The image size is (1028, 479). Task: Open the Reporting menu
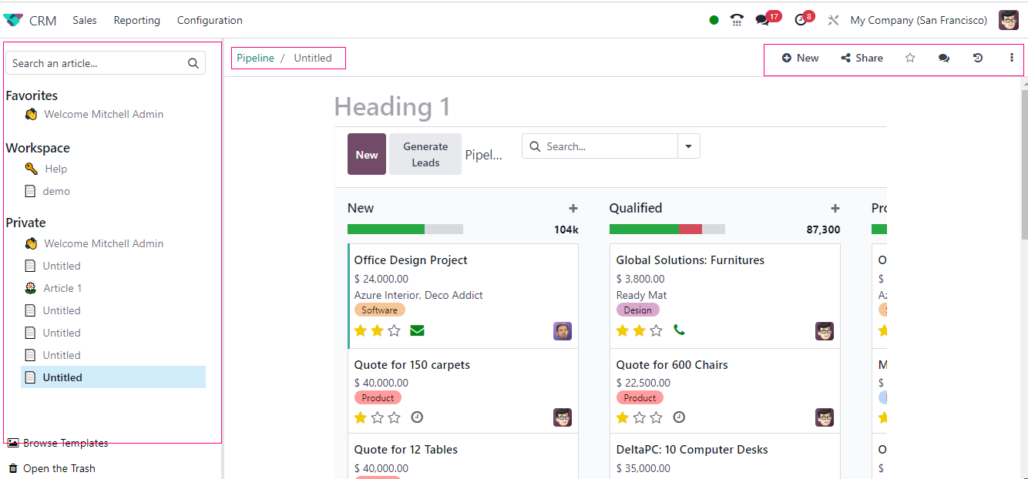coord(136,20)
